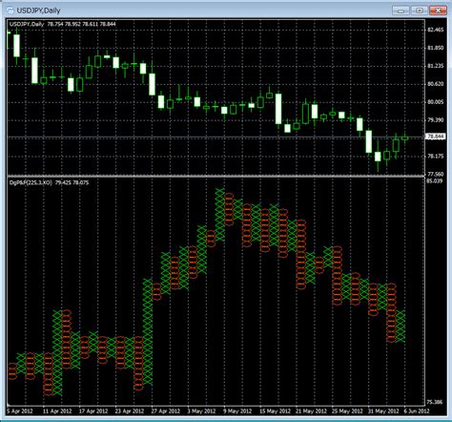Viewport: 452px width, 422px height.
Task: Close the USDJPY,Daily chart window
Action: tap(438, 11)
